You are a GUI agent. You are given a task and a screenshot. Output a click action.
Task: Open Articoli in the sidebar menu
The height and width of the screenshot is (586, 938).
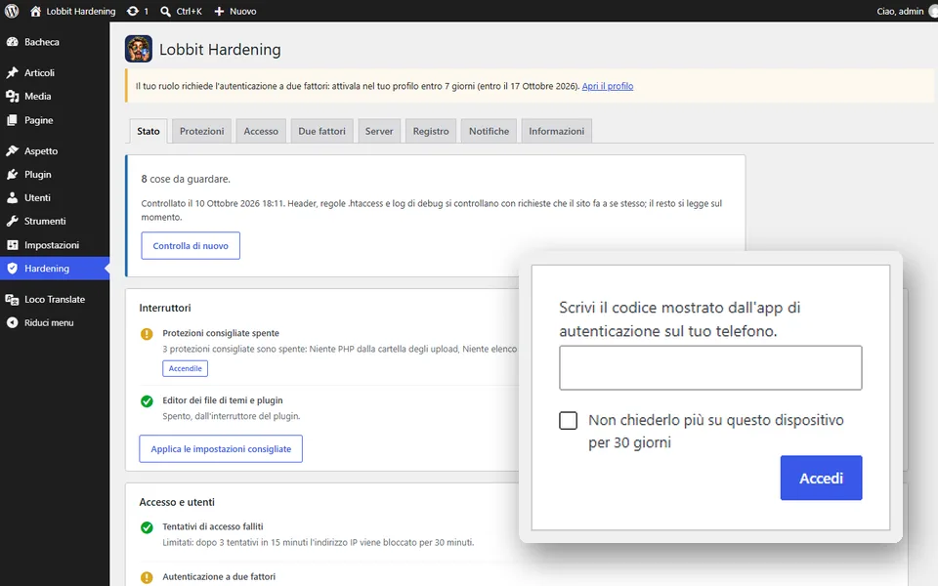[x=39, y=72]
